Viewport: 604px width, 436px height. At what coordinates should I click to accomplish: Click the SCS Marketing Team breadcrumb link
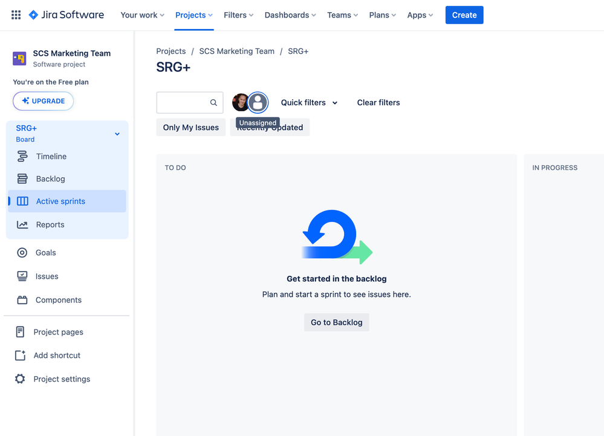click(x=236, y=51)
